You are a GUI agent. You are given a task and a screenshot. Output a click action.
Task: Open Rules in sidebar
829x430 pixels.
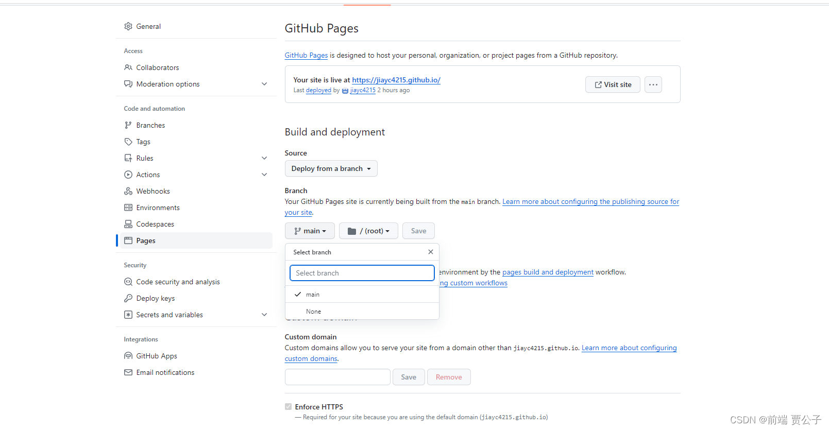point(145,158)
